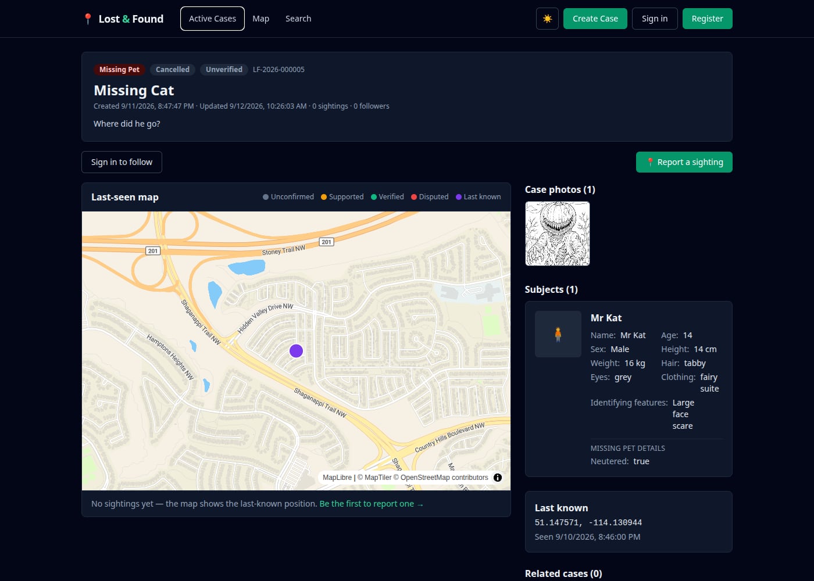This screenshot has width=814, height=581.
Task: Click Hidden Valley Drive NW label
Action: [265, 318]
